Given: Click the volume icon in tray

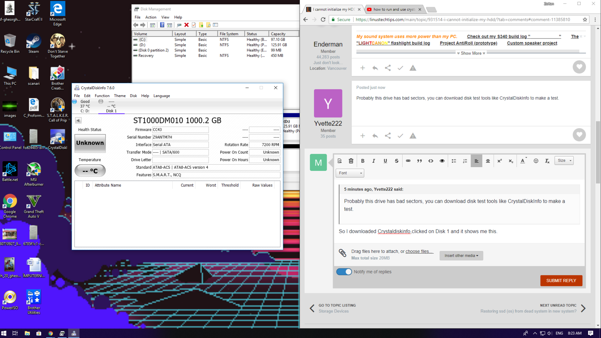Looking at the screenshot, I should 550,333.
